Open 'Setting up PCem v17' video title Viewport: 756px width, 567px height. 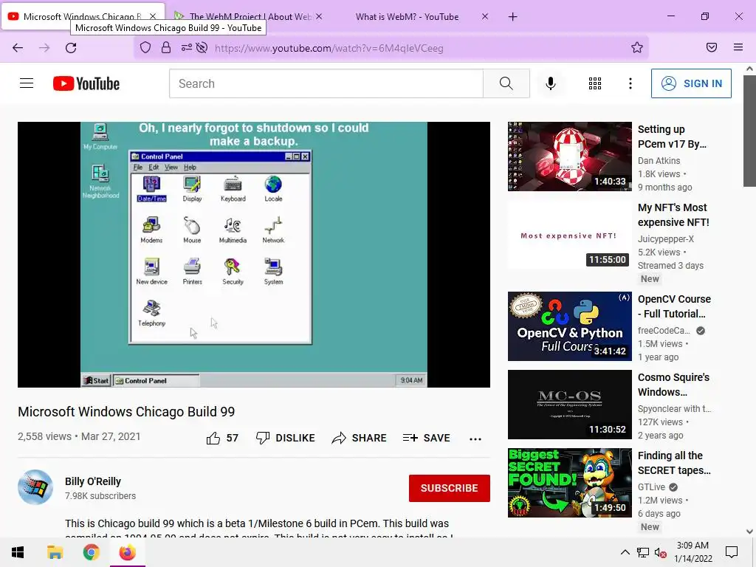tap(672, 137)
